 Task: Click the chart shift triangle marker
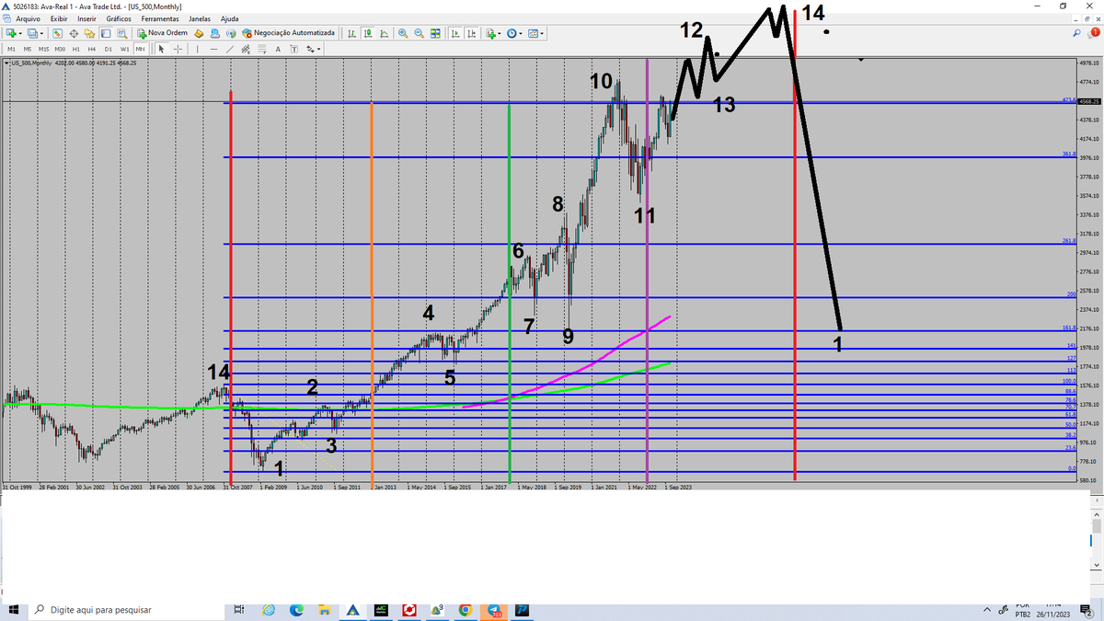[x=861, y=60]
